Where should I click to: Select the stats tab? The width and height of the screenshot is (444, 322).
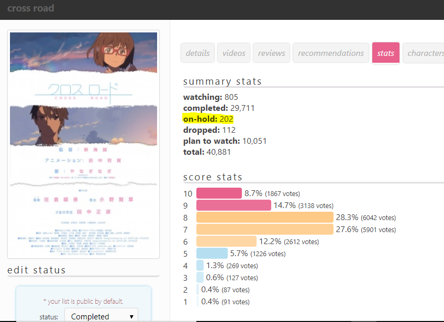386,53
